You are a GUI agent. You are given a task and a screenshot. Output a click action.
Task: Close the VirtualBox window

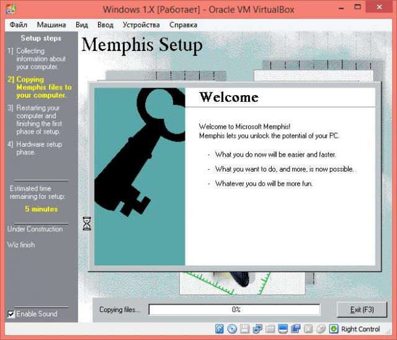[x=379, y=7]
